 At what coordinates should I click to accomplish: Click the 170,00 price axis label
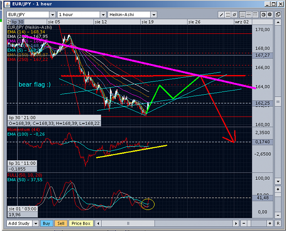point(263,30)
